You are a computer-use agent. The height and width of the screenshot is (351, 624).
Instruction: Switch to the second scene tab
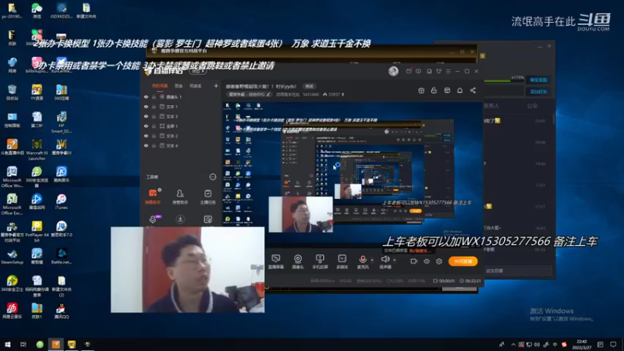179,86
